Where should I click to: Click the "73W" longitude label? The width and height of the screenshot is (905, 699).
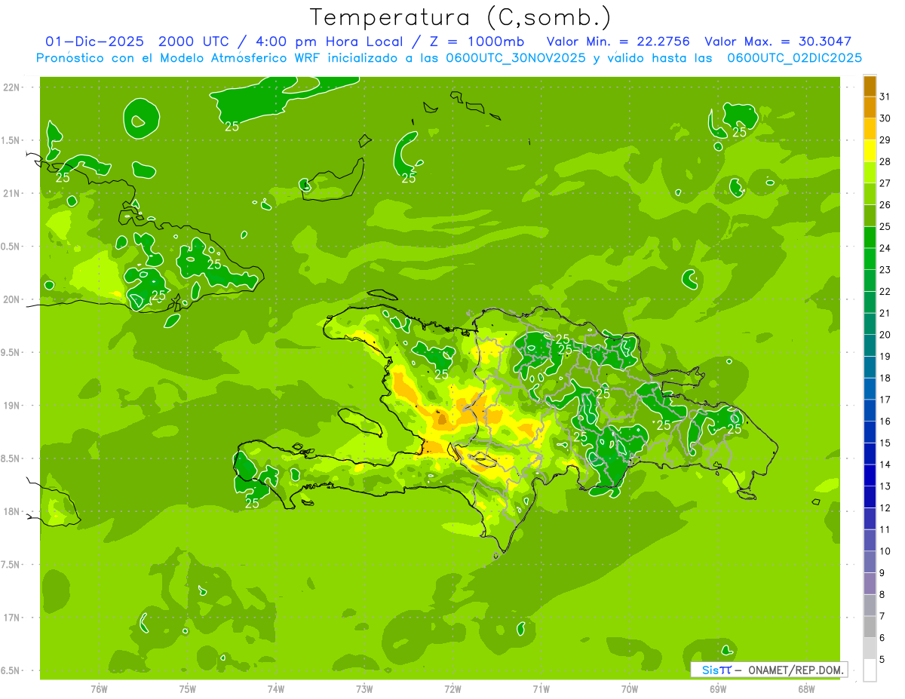(364, 689)
